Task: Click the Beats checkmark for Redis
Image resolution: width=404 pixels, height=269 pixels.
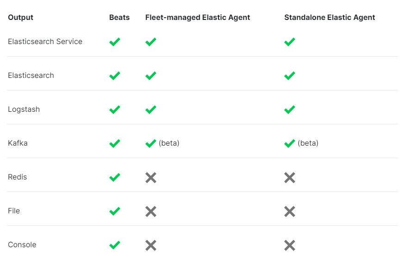Action: pyautogui.click(x=115, y=178)
